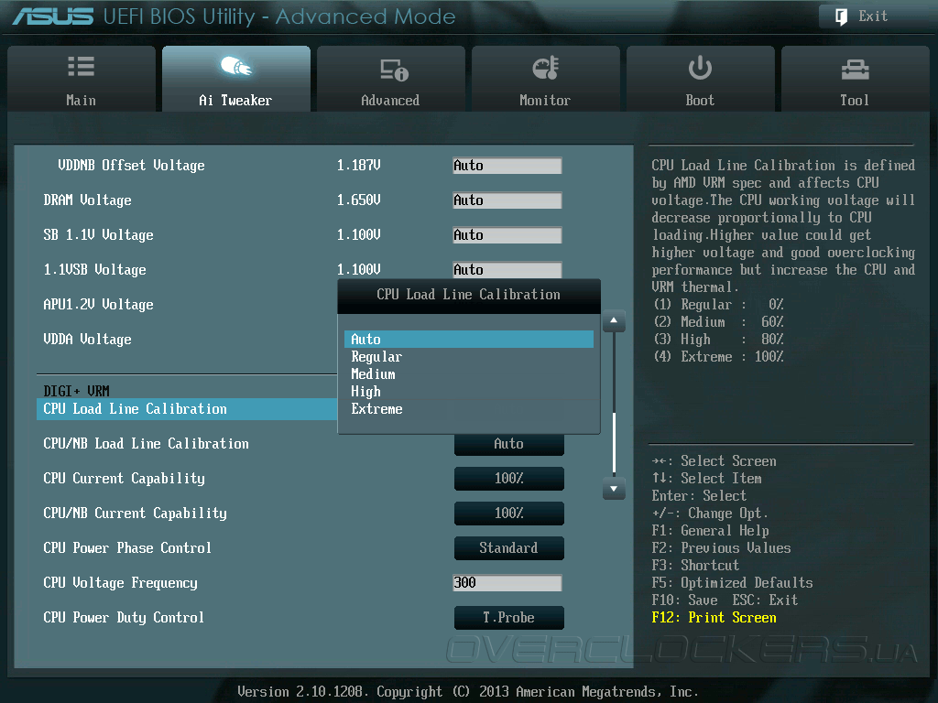Click the F1: General Help hint
Image resolution: width=938 pixels, height=703 pixels.
pyautogui.click(x=710, y=531)
